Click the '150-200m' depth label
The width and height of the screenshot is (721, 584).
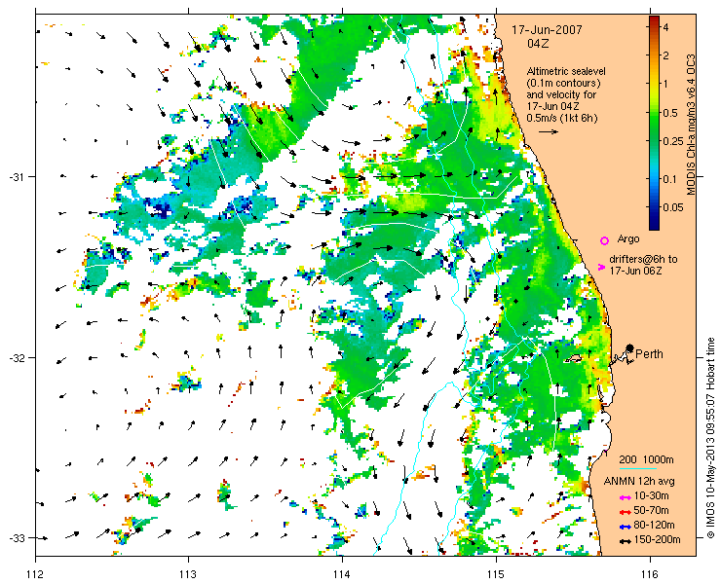(x=657, y=540)
